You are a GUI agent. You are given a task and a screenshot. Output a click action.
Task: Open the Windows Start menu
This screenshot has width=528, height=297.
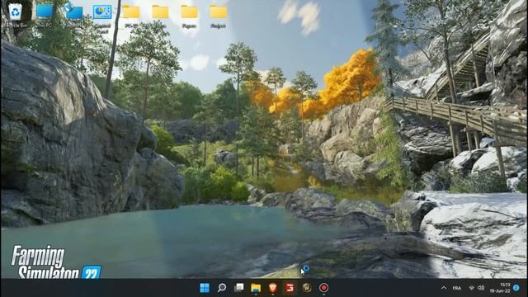pyautogui.click(x=205, y=288)
